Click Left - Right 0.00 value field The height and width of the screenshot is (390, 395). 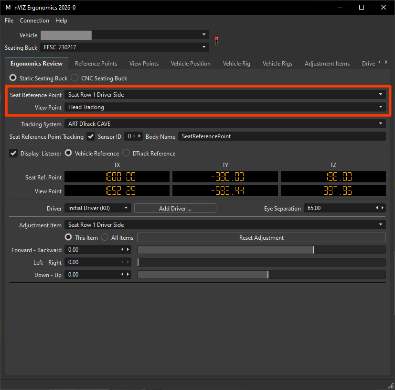click(98, 262)
